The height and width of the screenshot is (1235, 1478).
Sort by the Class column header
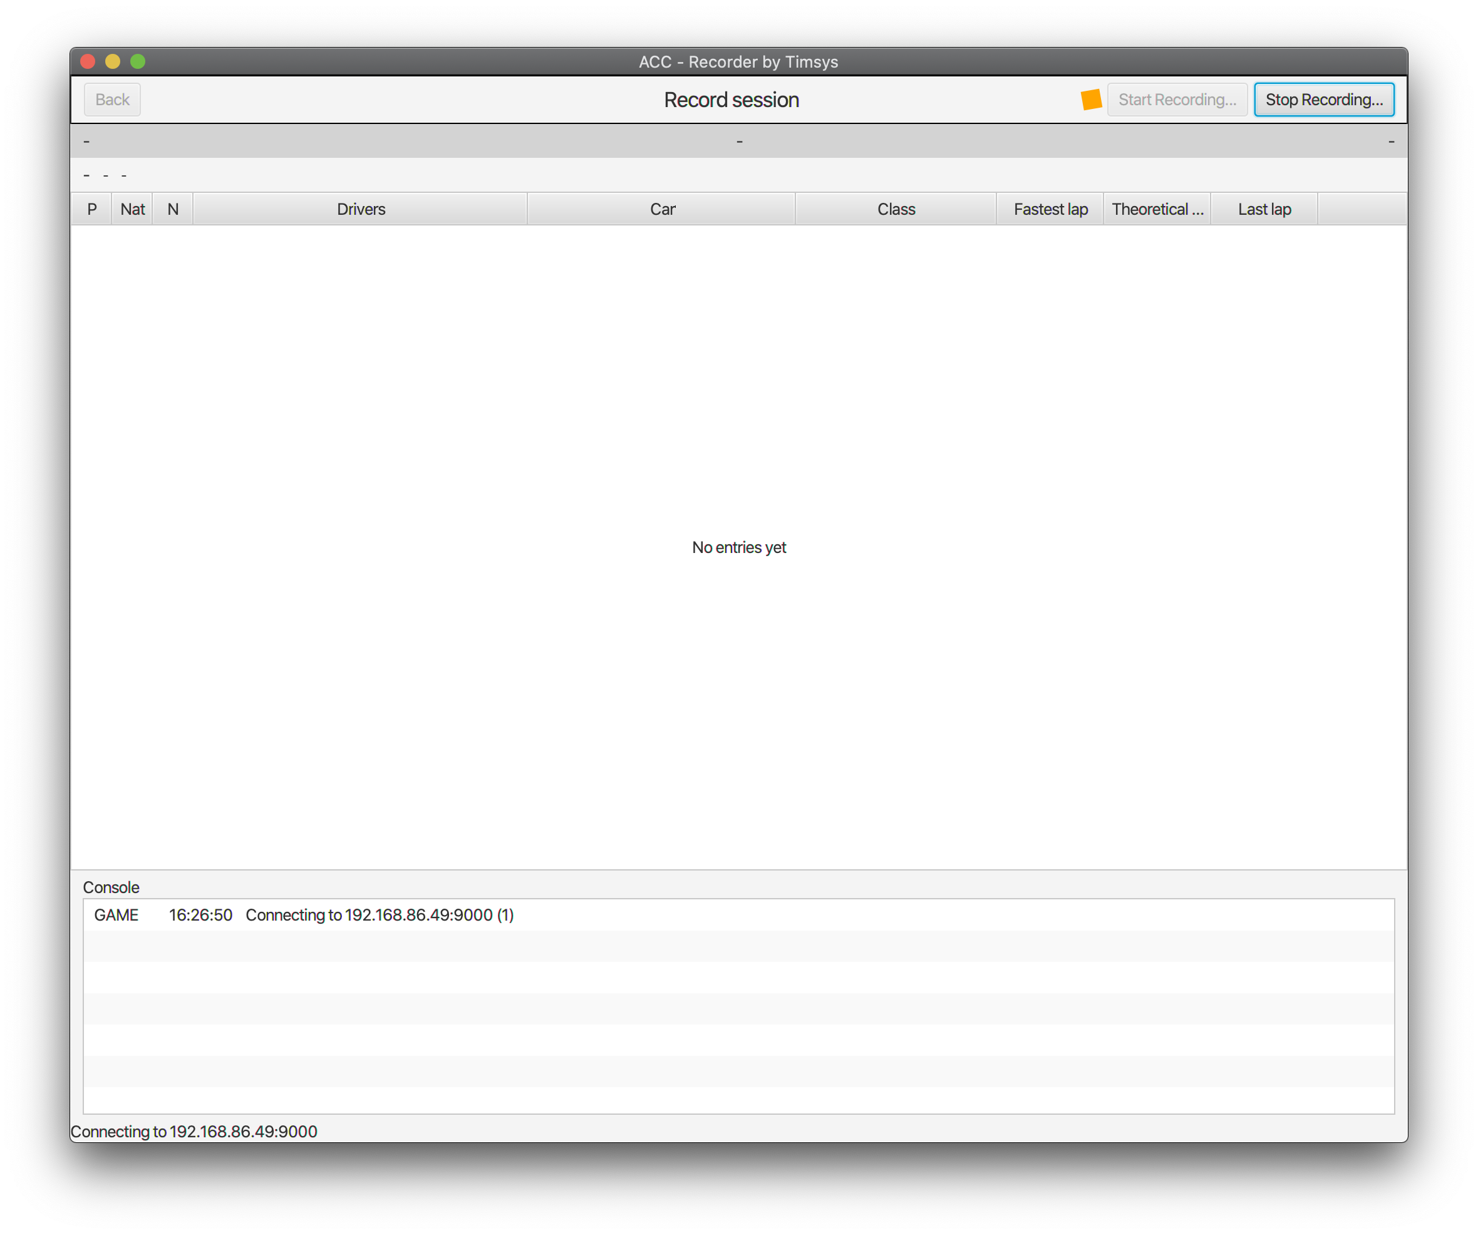coord(896,209)
